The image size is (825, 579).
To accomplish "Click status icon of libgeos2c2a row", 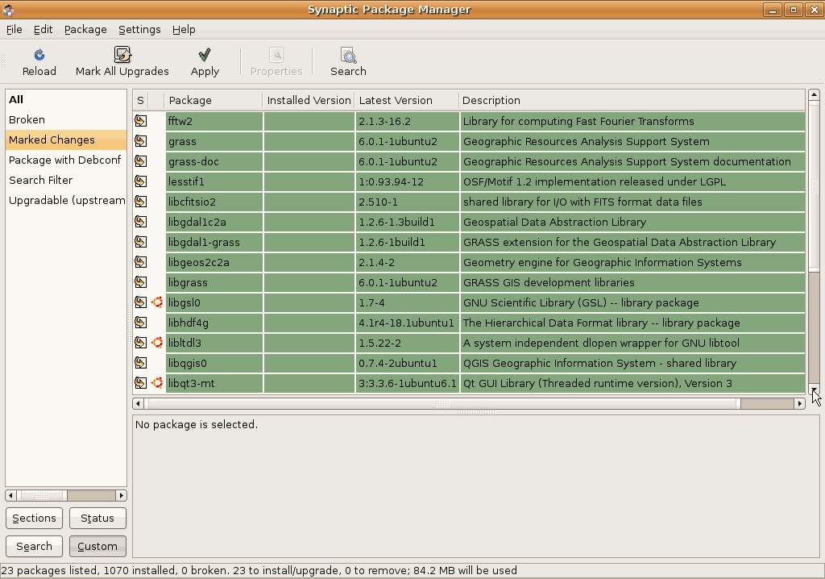I will tap(140, 262).
